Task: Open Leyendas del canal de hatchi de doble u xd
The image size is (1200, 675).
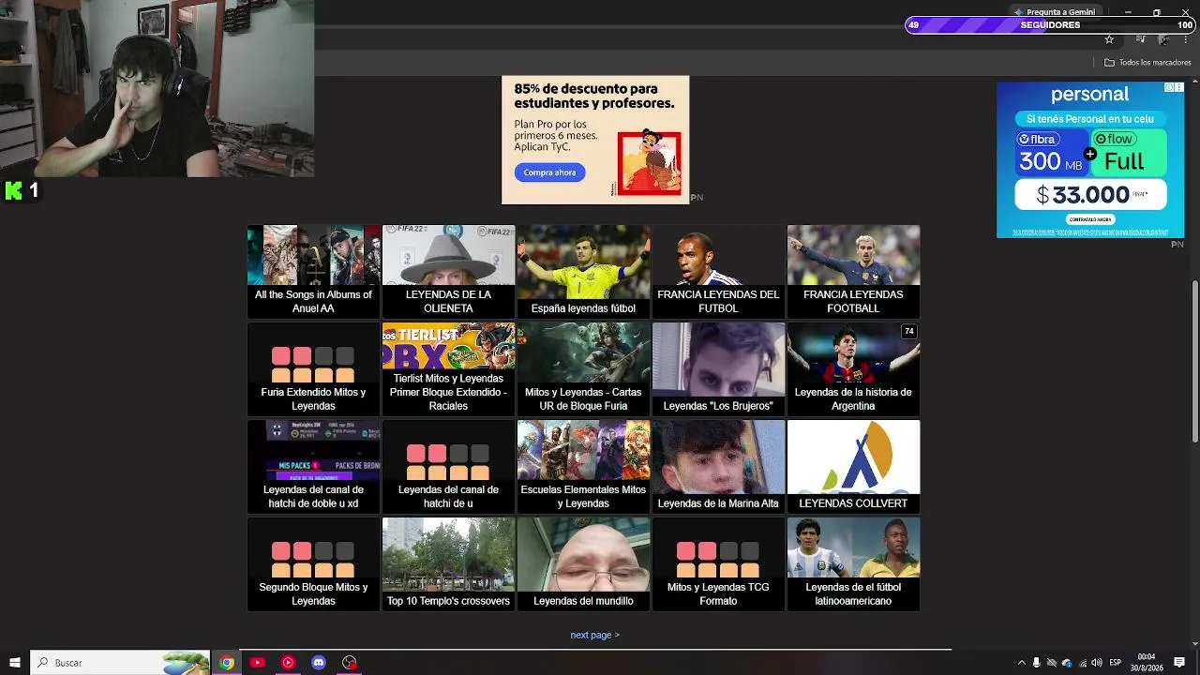Action: click(x=313, y=466)
